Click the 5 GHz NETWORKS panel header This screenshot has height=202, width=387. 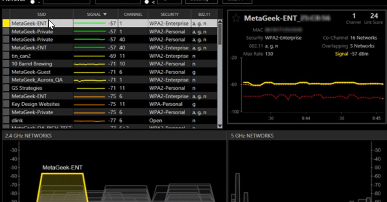pyautogui.click(x=253, y=136)
